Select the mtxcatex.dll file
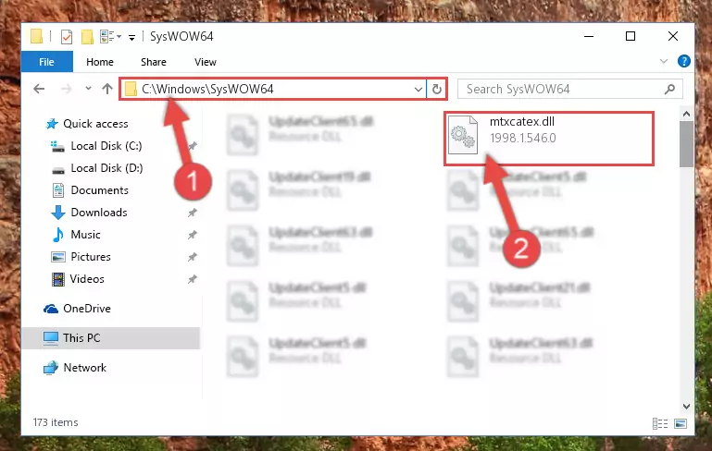 click(x=548, y=139)
